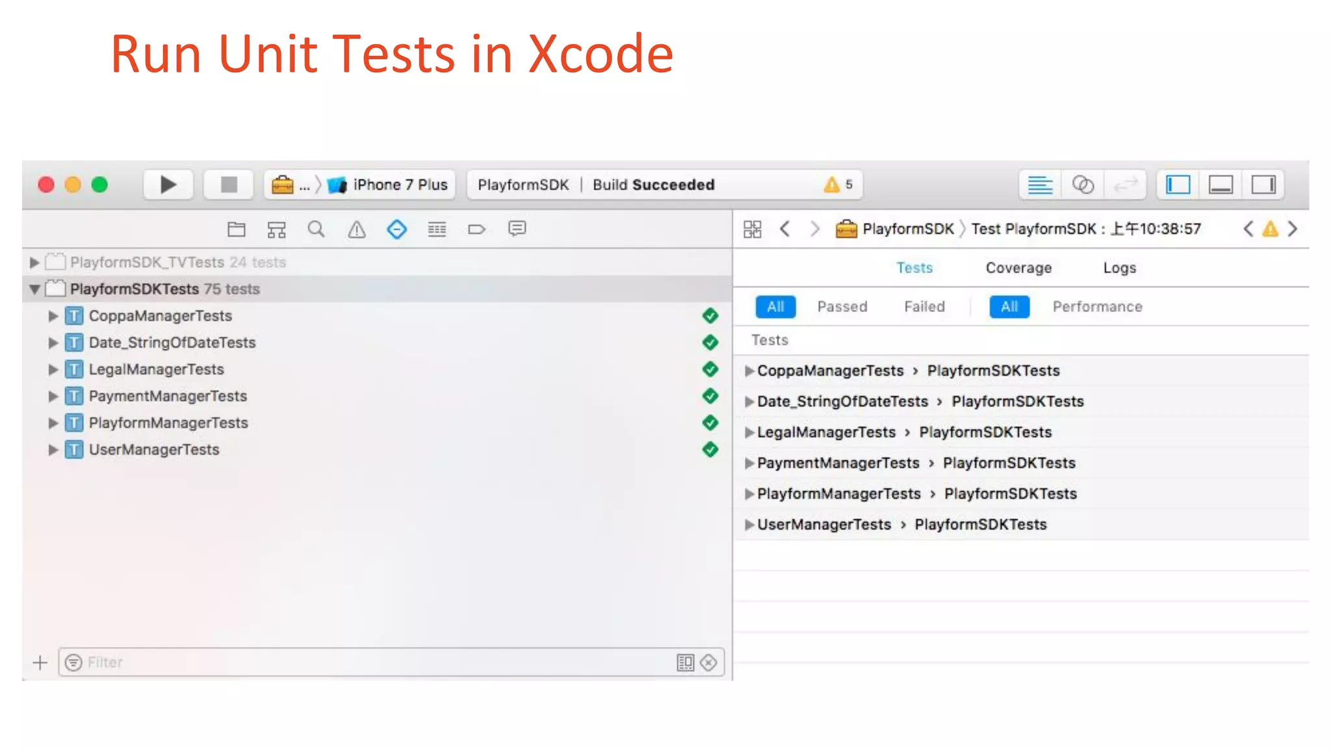Select the LegalManagerTests class row
The width and height of the screenshot is (1331, 749).
point(377,369)
